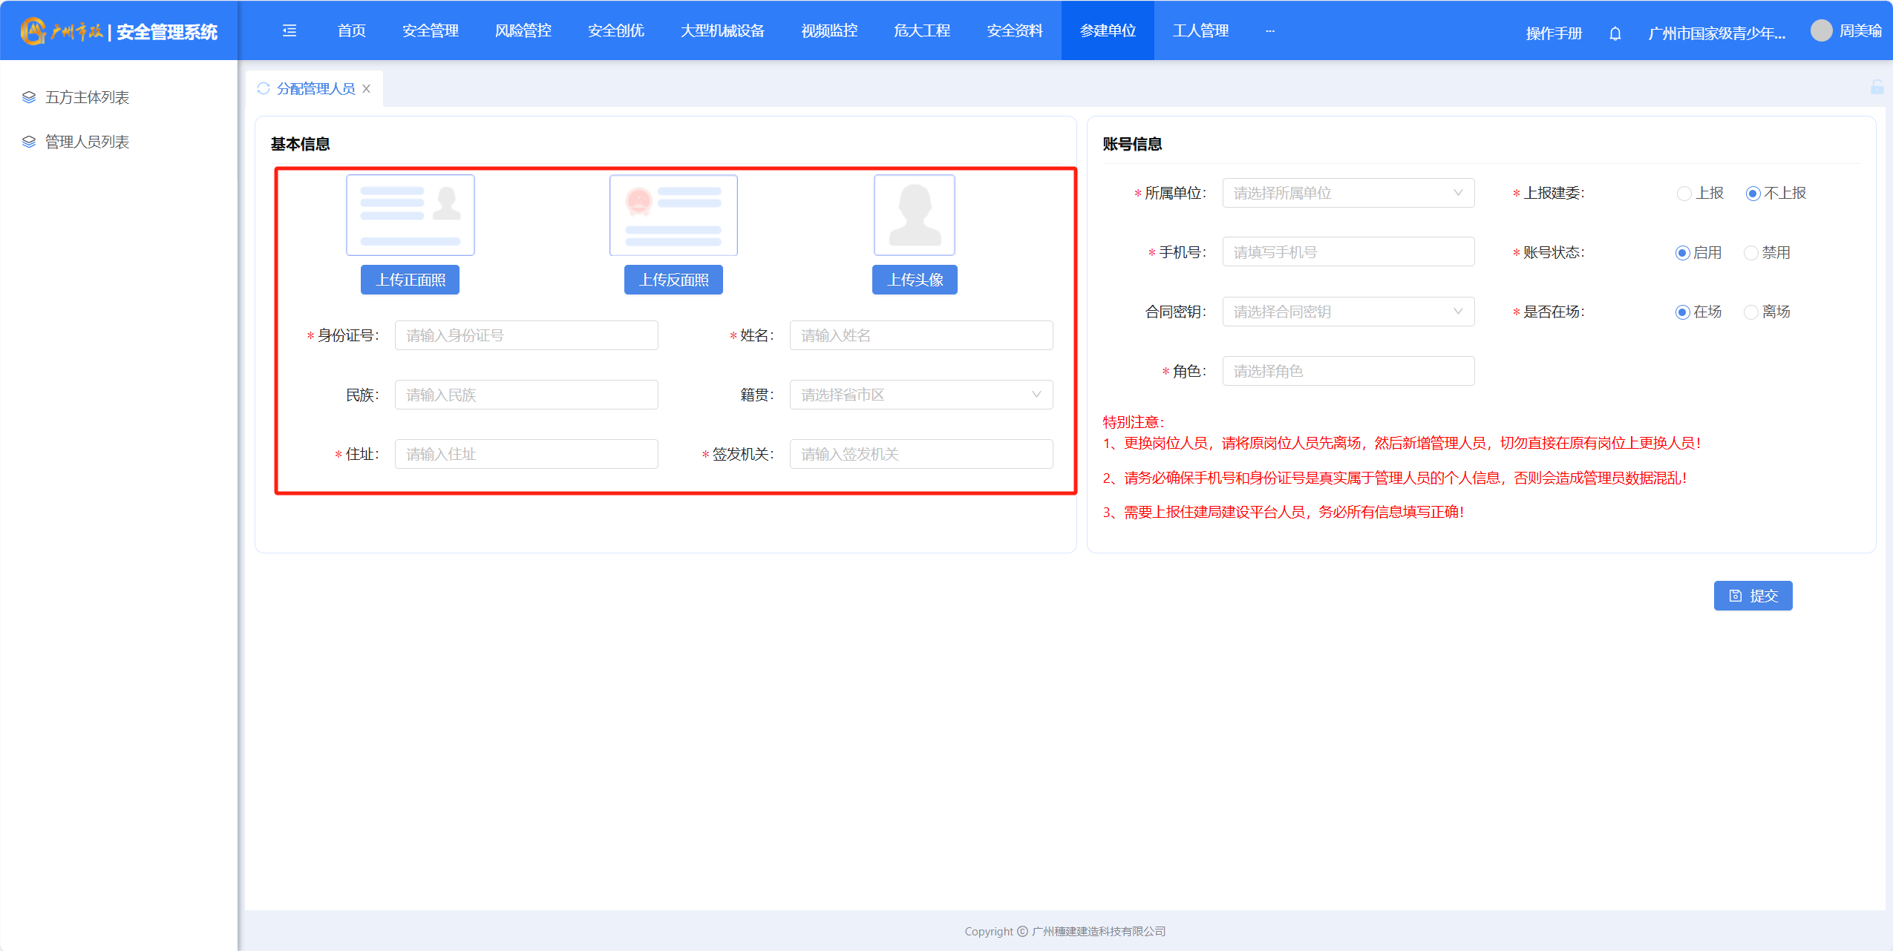Click the sidebar collapse menu icon
Image resolution: width=1893 pixels, height=951 pixels.
click(x=290, y=30)
